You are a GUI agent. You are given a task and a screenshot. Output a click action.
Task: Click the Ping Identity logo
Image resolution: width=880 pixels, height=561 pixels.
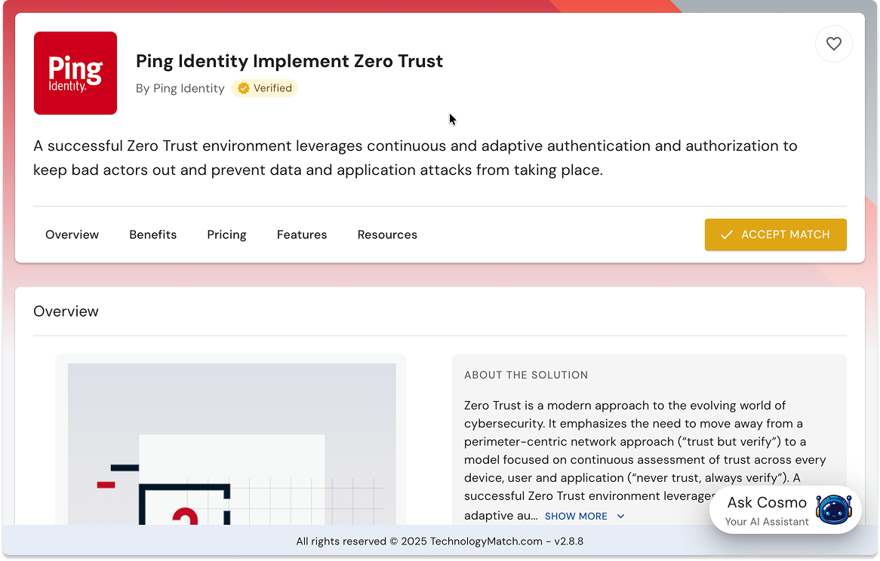[75, 72]
